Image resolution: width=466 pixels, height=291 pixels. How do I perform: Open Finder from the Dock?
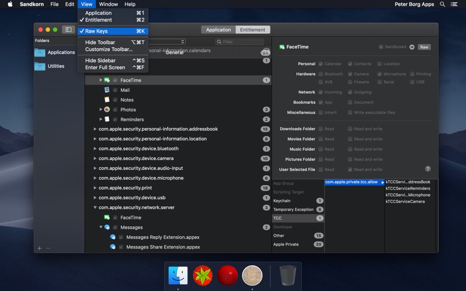click(178, 275)
